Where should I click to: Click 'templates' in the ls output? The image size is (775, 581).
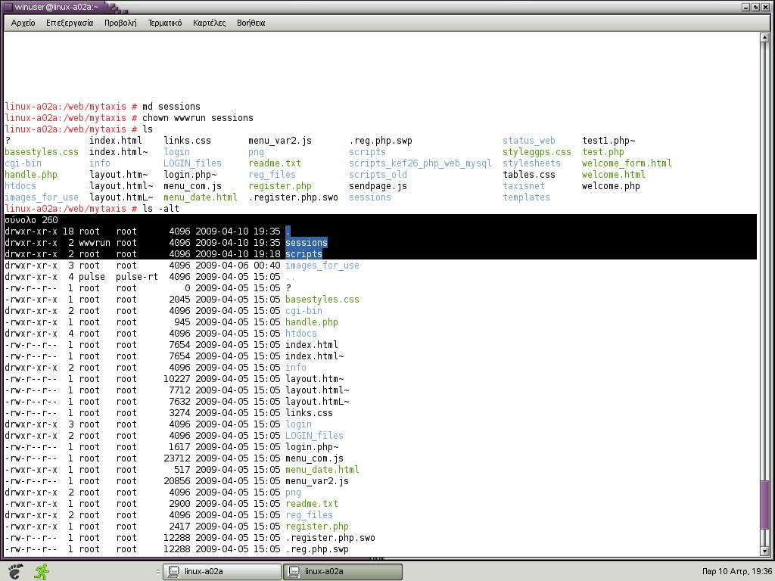pyautogui.click(x=526, y=197)
